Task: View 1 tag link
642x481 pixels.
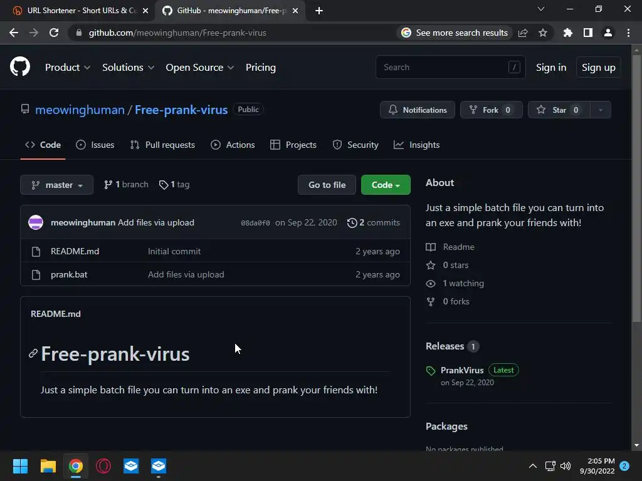Action: 174,185
